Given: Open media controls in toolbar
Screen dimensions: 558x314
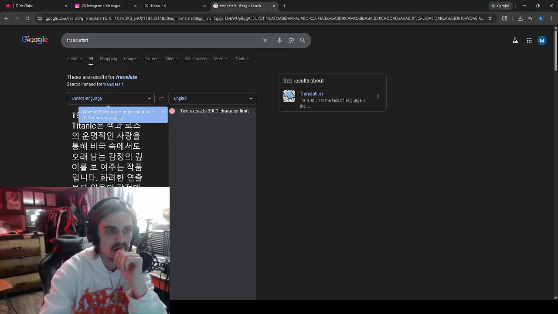Looking at the screenshot, I should (531, 18).
